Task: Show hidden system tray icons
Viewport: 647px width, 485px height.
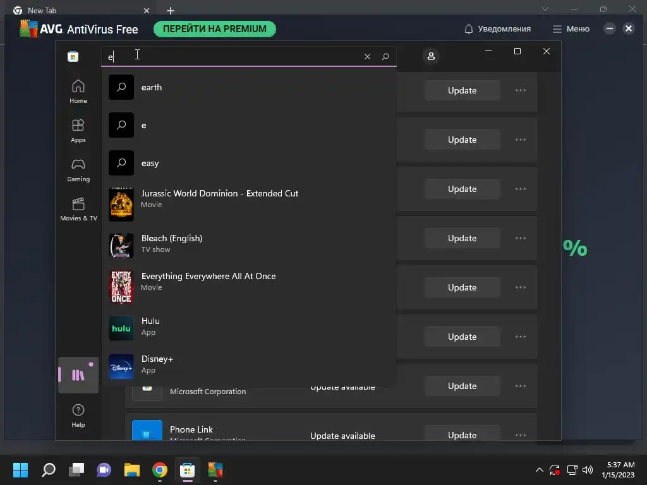Action: pyautogui.click(x=539, y=470)
